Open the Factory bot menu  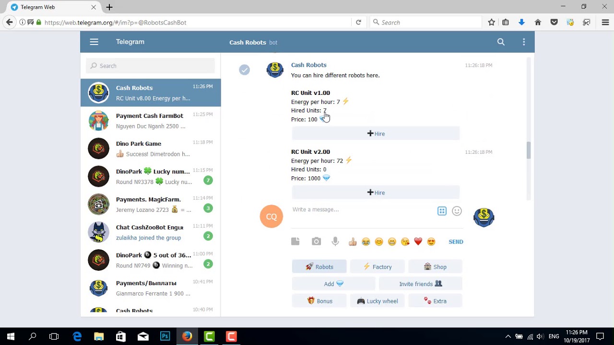(x=377, y=267)
